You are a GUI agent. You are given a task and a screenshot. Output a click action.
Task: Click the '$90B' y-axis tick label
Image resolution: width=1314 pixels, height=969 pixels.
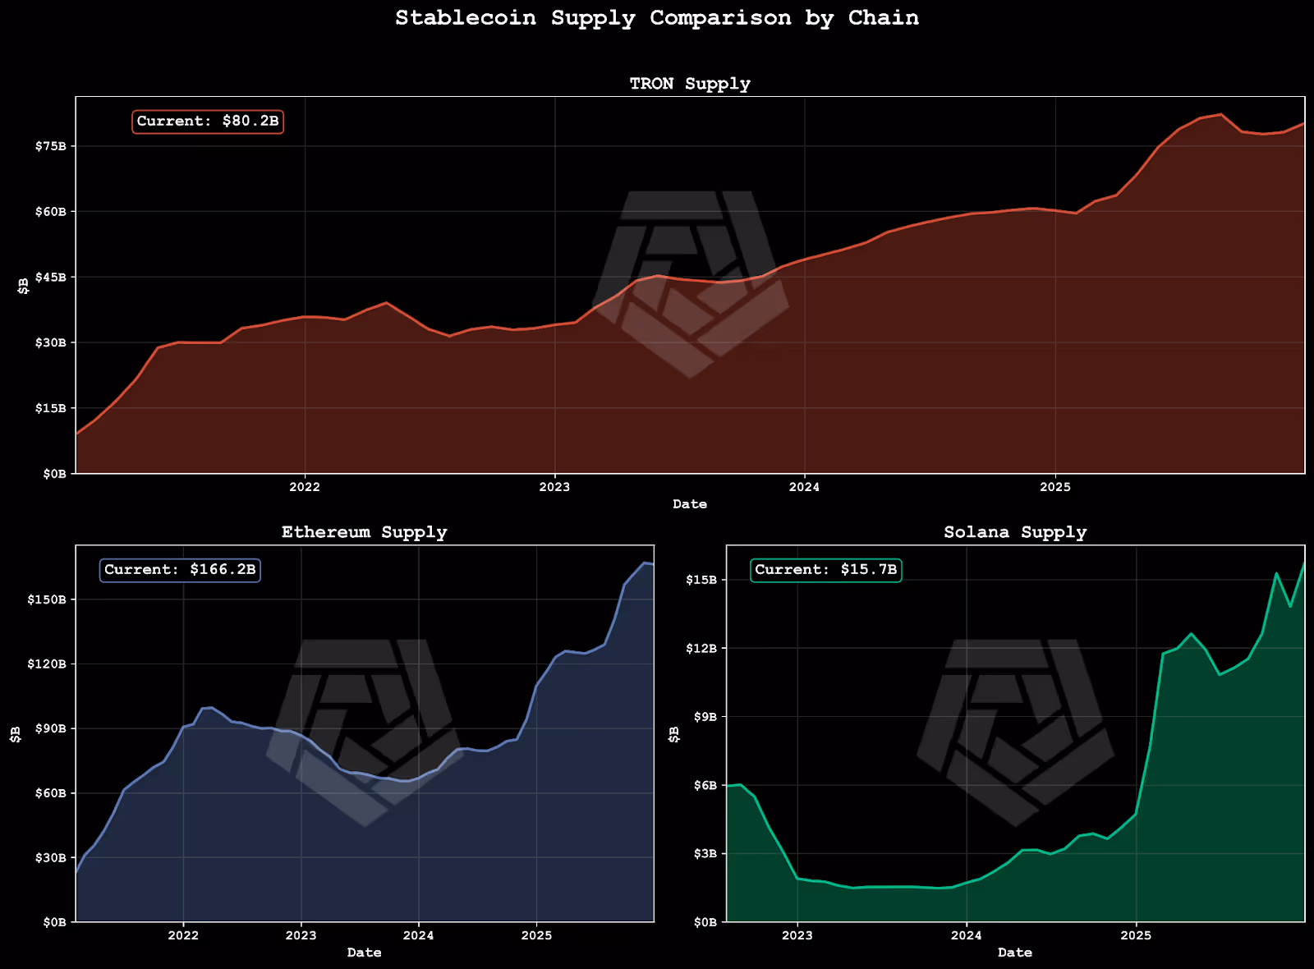(x=51, y=728)
